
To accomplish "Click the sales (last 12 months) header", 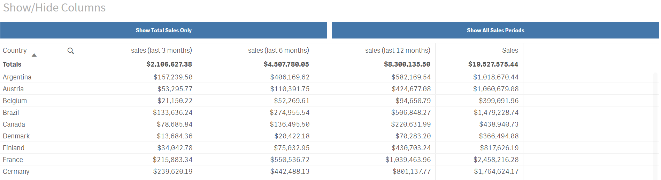I will (x=398, y=51).
